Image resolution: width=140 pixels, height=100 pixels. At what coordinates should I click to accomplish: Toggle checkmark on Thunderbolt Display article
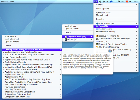click(4, 60)
